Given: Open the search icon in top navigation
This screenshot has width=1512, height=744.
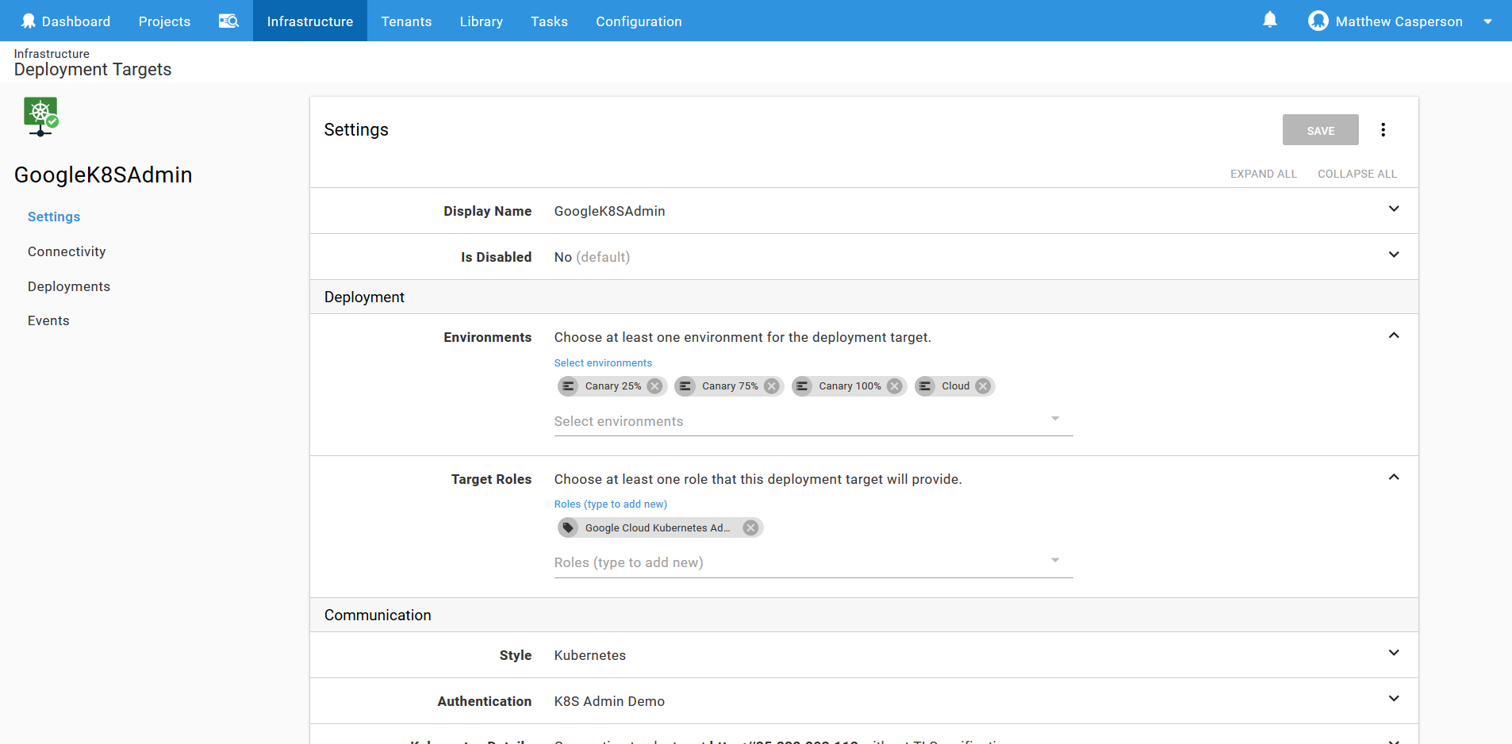Looking at the screenshot, I should pos(228,21).
